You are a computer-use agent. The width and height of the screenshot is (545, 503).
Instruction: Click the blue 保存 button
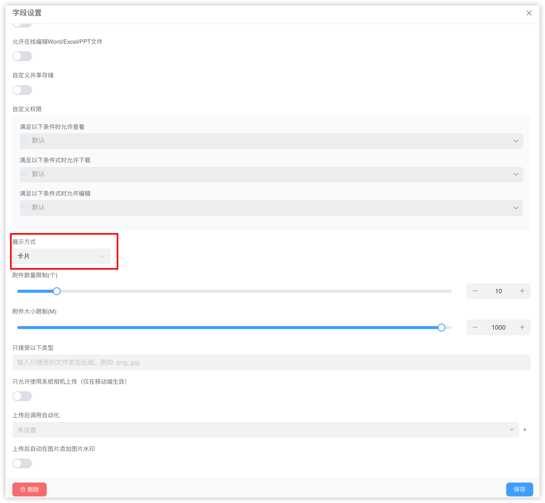pyautogui.click(x=519, y=489)
